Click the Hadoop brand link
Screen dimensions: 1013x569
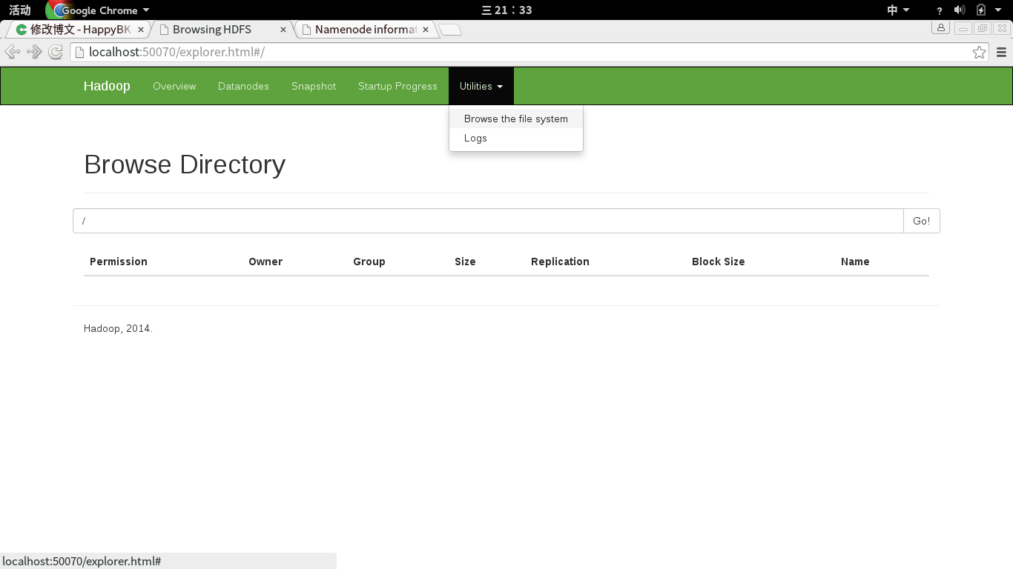pyautogui.click(x=107, y=86)
